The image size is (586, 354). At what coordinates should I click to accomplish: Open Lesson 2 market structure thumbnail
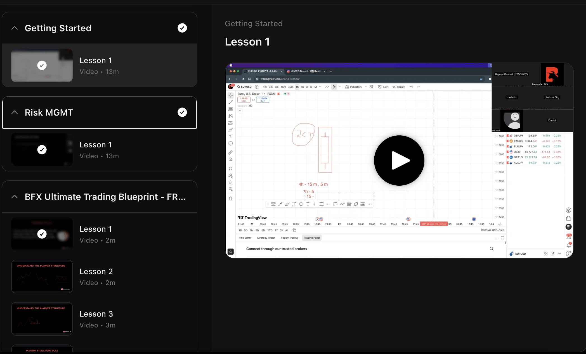click(x=42, y=276)
